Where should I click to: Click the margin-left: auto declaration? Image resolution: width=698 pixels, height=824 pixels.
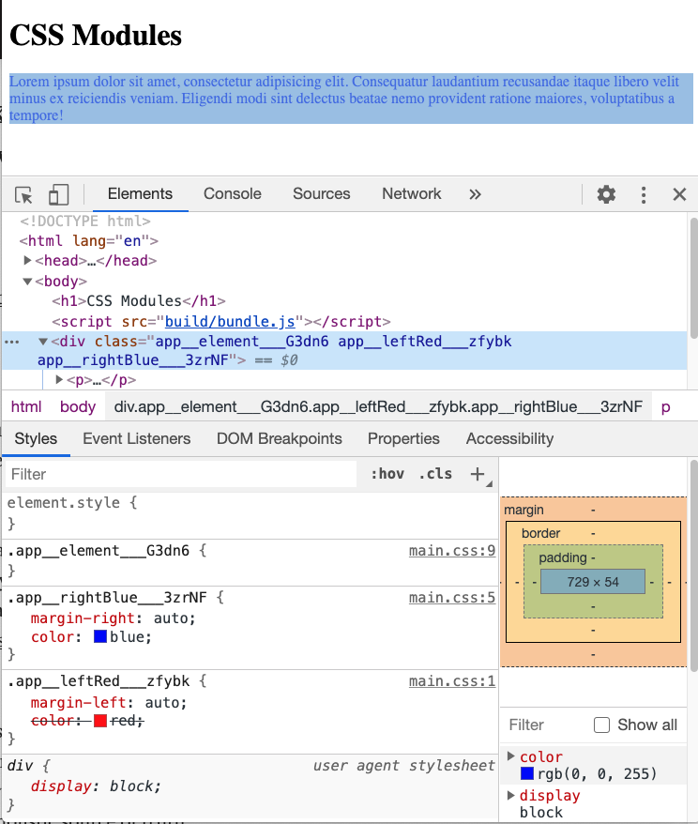click(109, 702)
